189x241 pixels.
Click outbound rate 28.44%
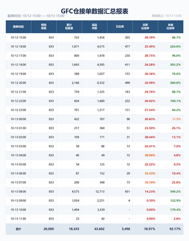click(x=150, y=137)
